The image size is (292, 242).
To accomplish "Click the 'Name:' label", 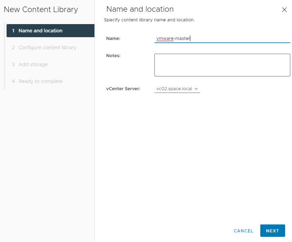I will (113, 38).
